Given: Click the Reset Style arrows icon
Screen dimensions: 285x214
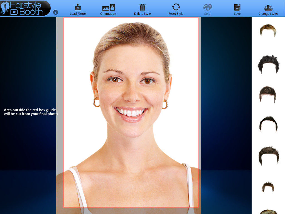Looking at the screenshot, I should pyautogui.click(x=176, y=7).
